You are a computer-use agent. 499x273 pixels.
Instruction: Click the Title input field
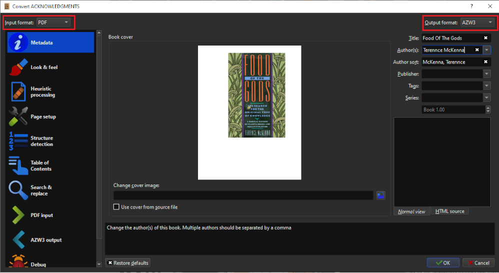point(452,38)
